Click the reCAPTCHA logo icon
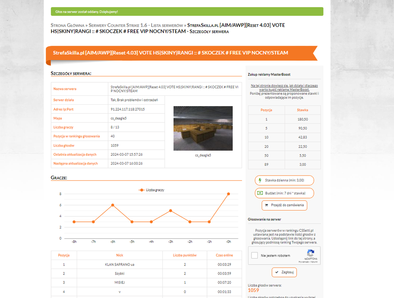The image size is (394, 298). click(x=311, y=253)
